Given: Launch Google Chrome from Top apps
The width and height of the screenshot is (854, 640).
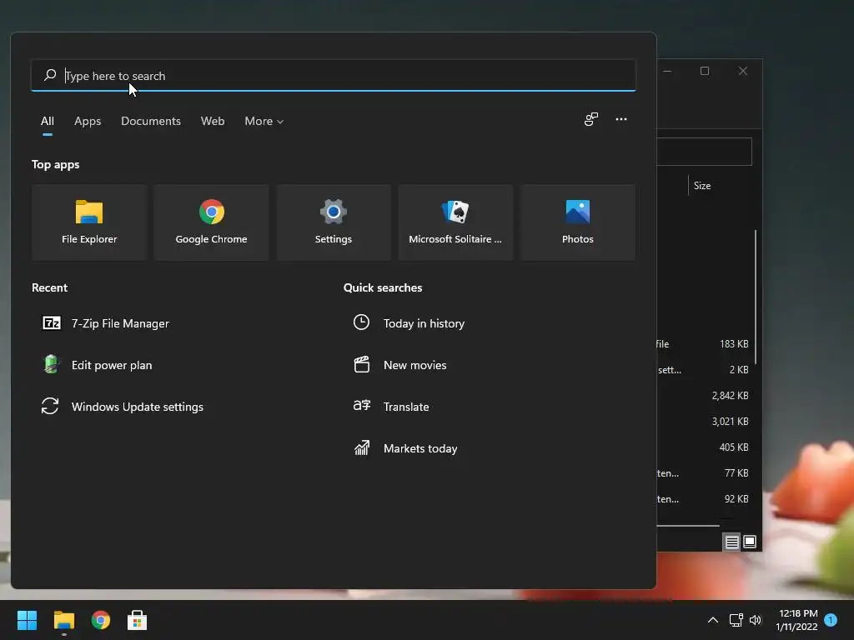Looking at the screenshot, I should click(x=211, y=222).
